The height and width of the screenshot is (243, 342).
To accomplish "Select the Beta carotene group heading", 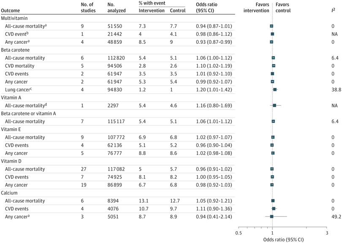I will [15, 50].
